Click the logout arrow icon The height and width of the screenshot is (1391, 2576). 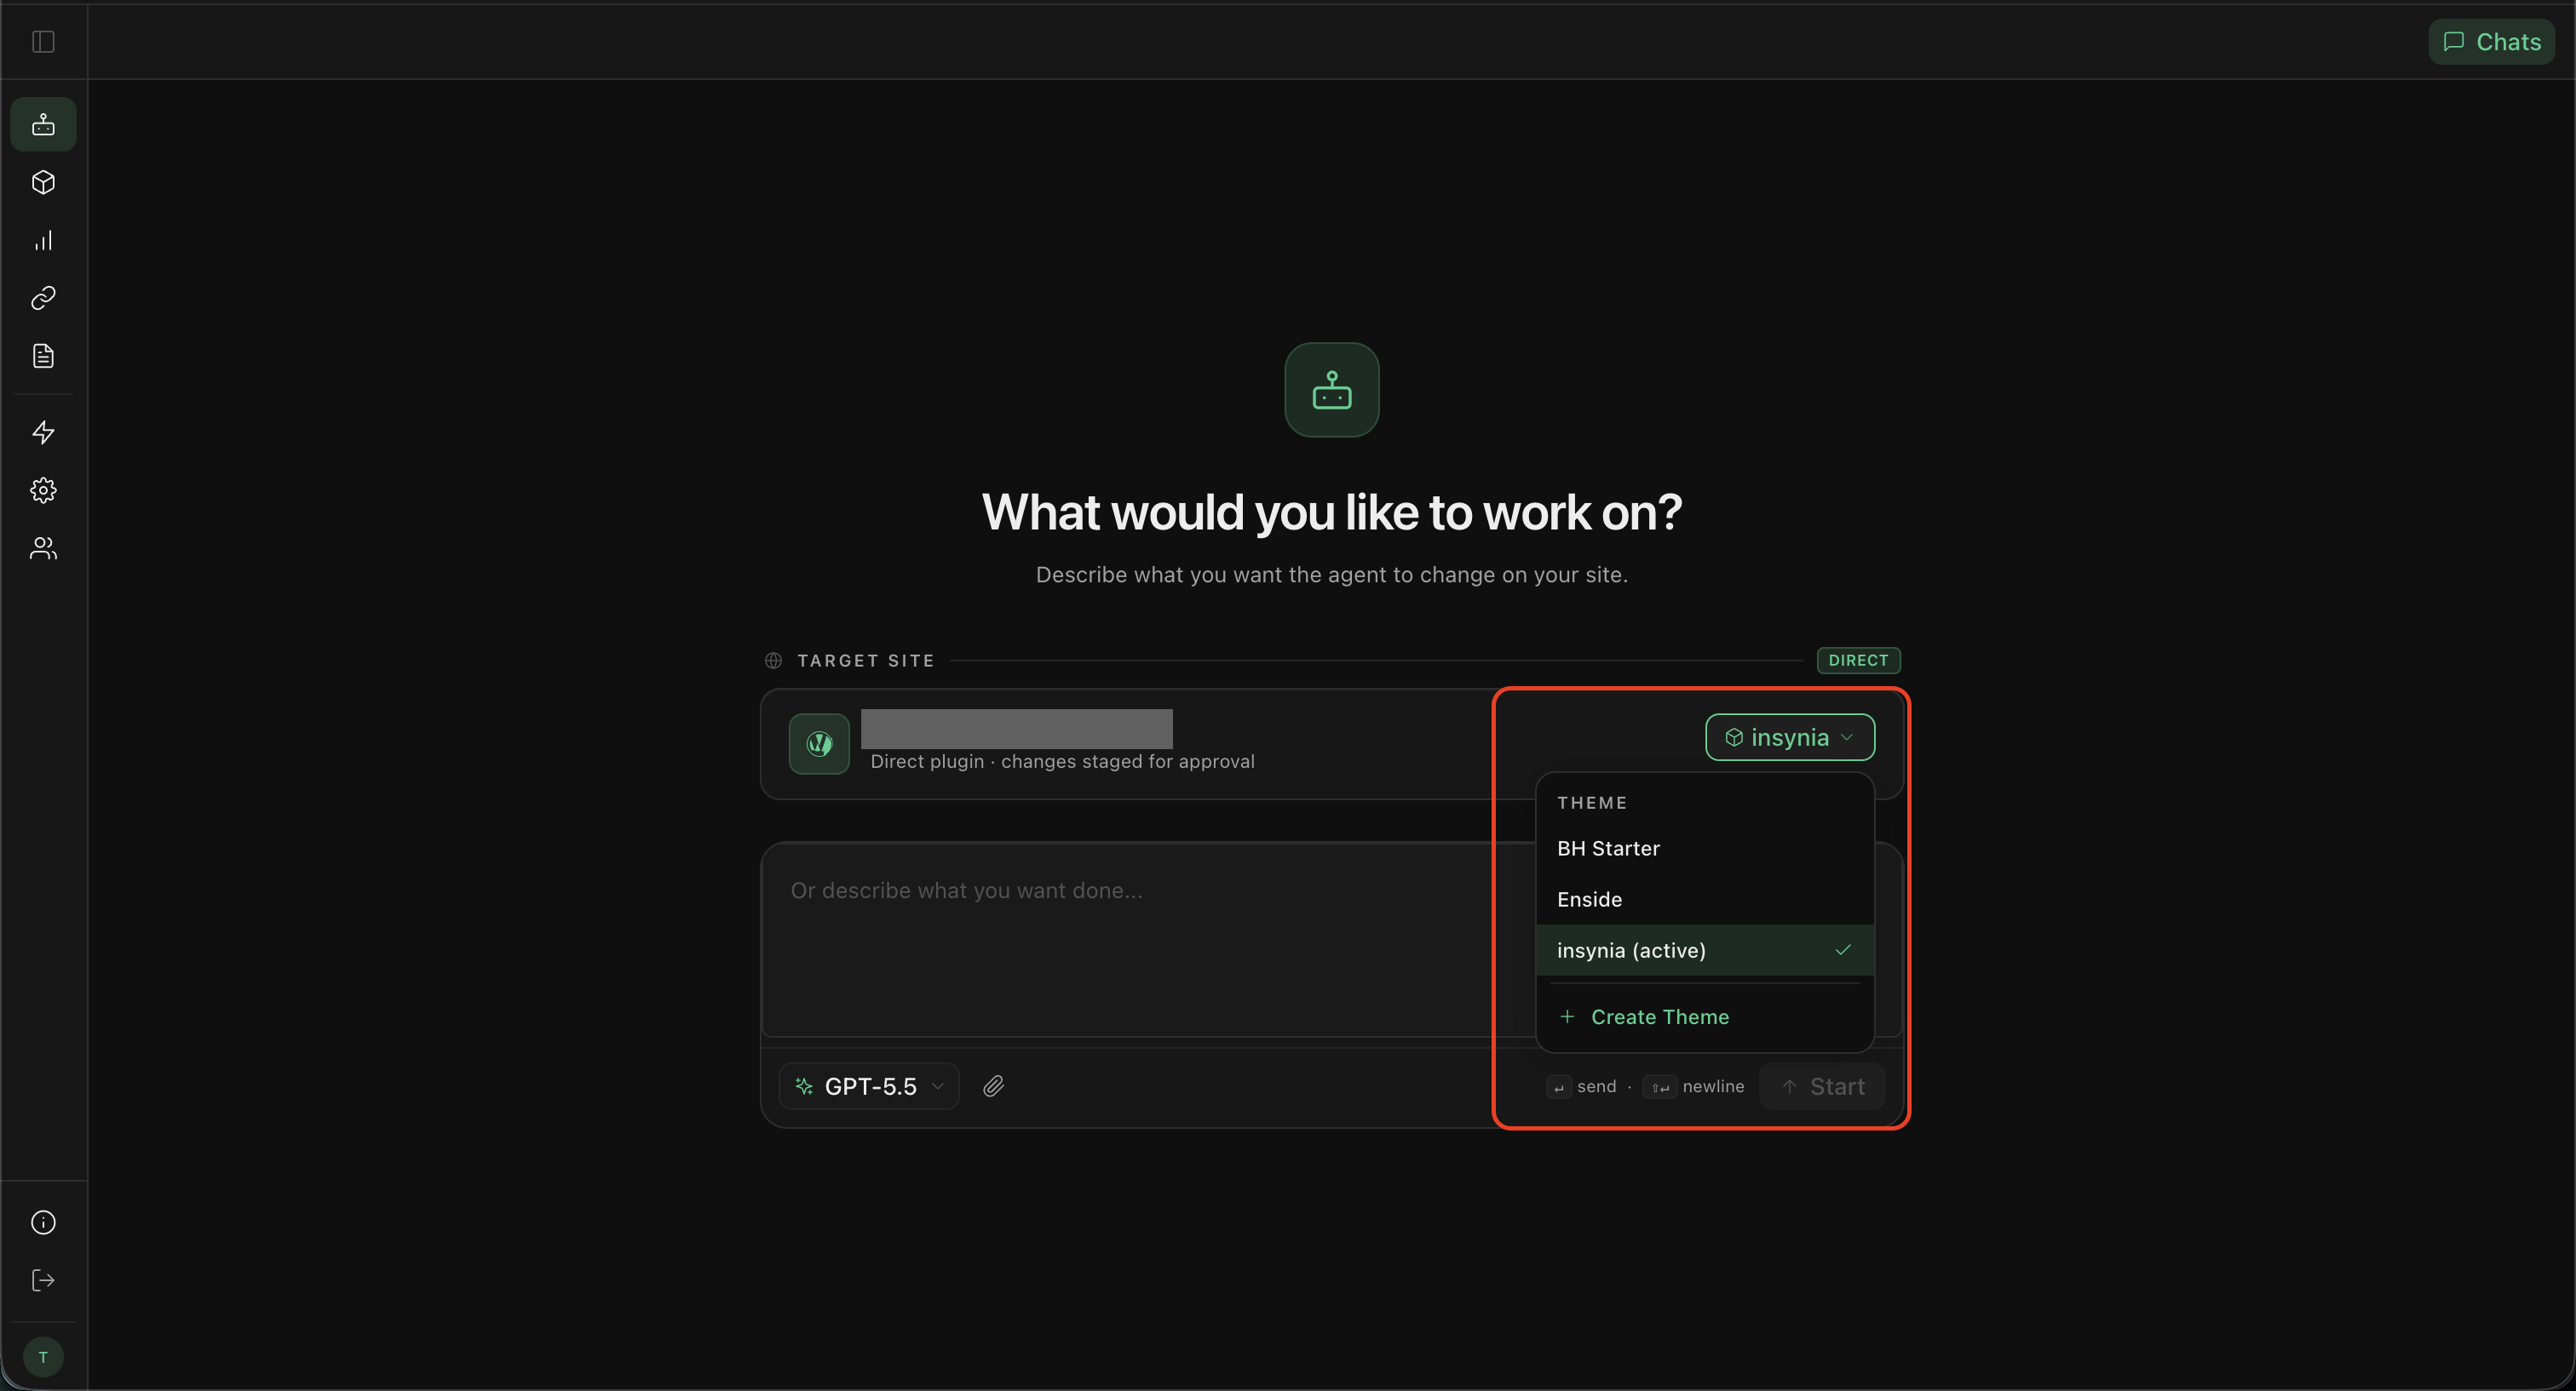click(x=43, y=1280)
